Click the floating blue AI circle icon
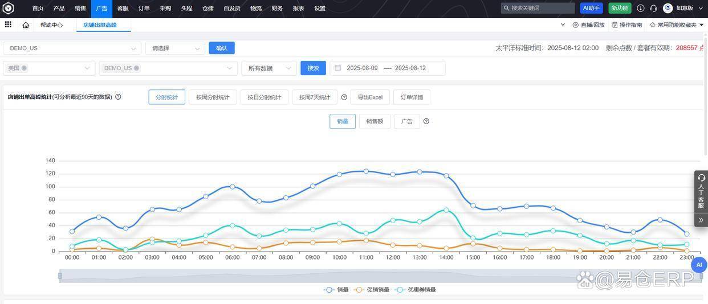The height and width of the screenshot is (304, 708). tap(699, 265)
